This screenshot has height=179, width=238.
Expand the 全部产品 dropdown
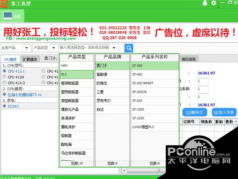(x=27, y=48)
